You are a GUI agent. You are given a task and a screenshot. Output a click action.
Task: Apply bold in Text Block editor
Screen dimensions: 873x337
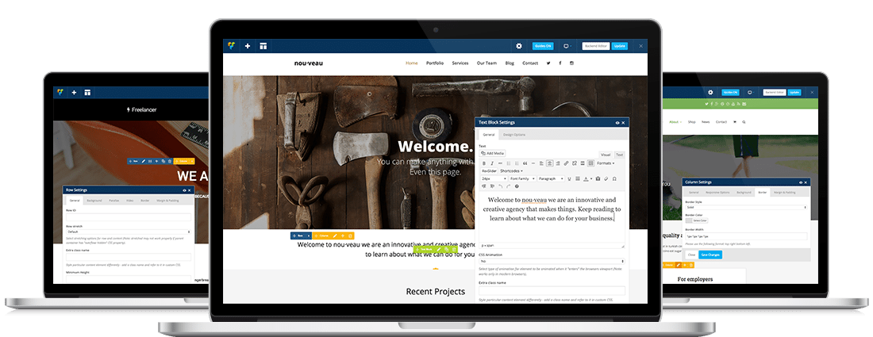click(483, 163)
